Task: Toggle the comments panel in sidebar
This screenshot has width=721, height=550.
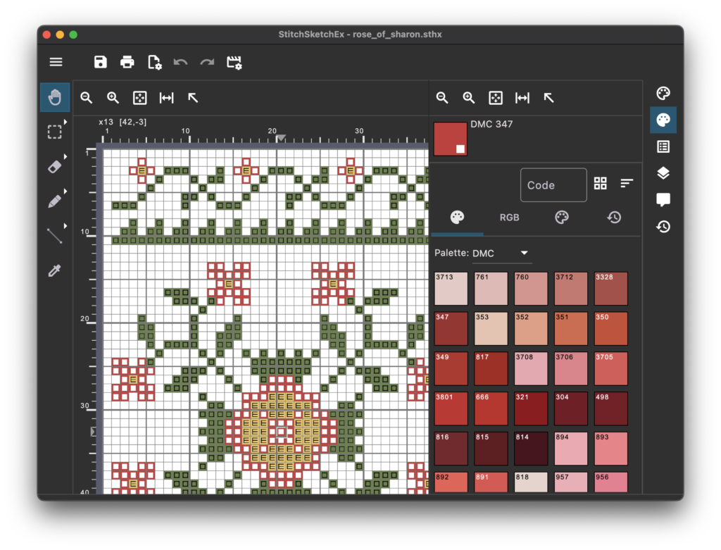Action: point(663,200)
